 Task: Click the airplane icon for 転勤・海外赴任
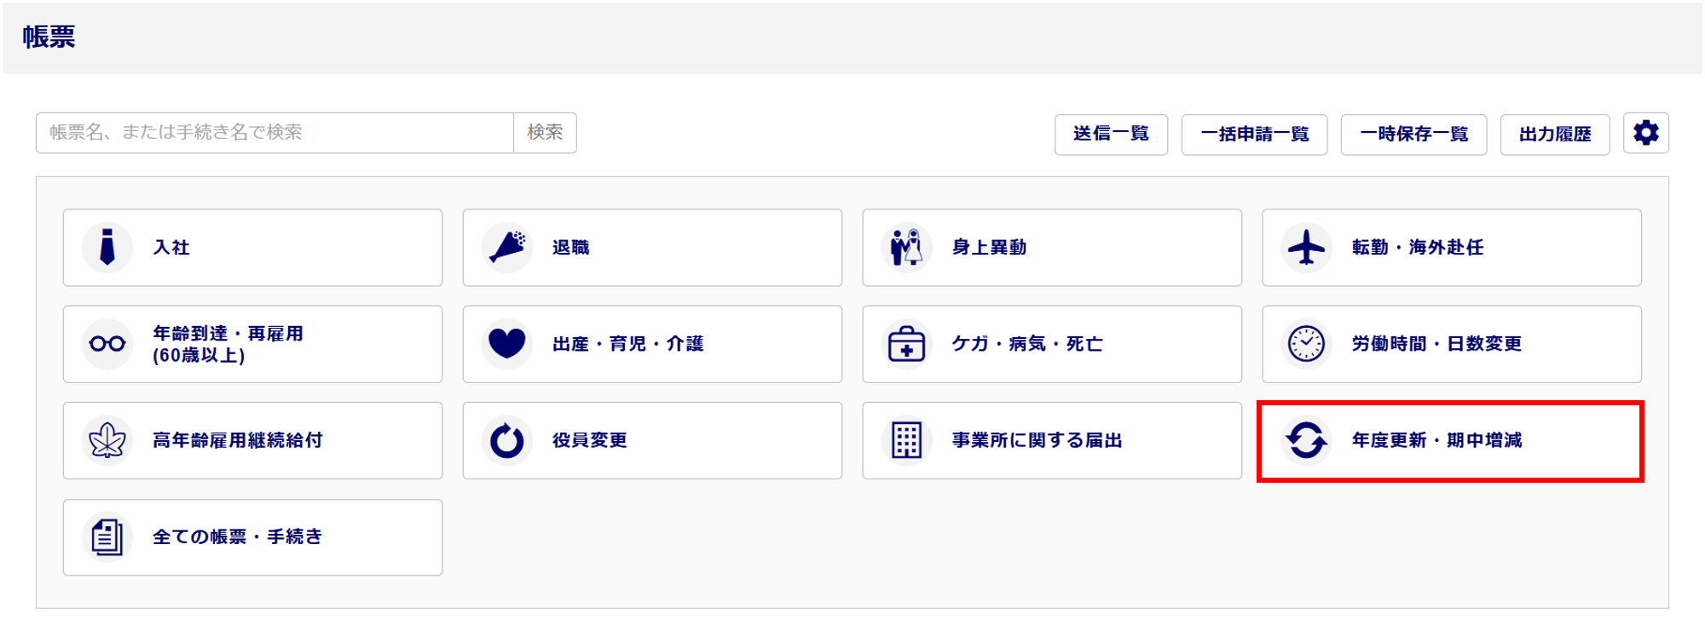tap(1306, 248)
